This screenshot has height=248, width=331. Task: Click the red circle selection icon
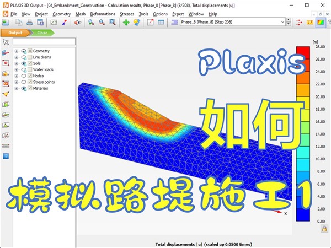click(6, 63)
